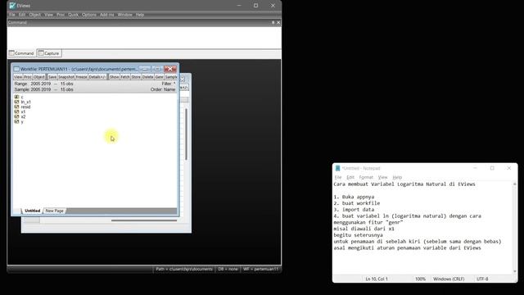Open the EViews View menu
The height and width of the screenshot is (295, 524).
pos(49,15)
